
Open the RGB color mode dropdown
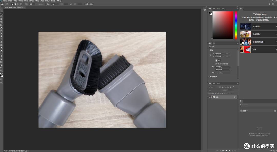click(x=223, y=67)
